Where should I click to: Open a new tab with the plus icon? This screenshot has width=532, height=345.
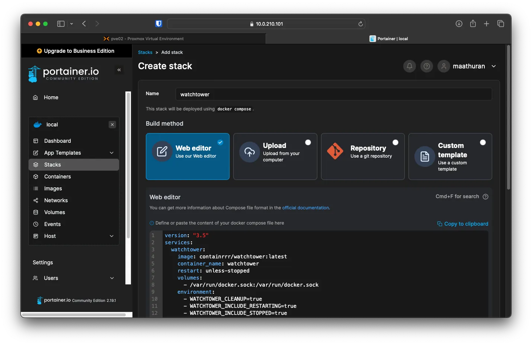(487, 24)
